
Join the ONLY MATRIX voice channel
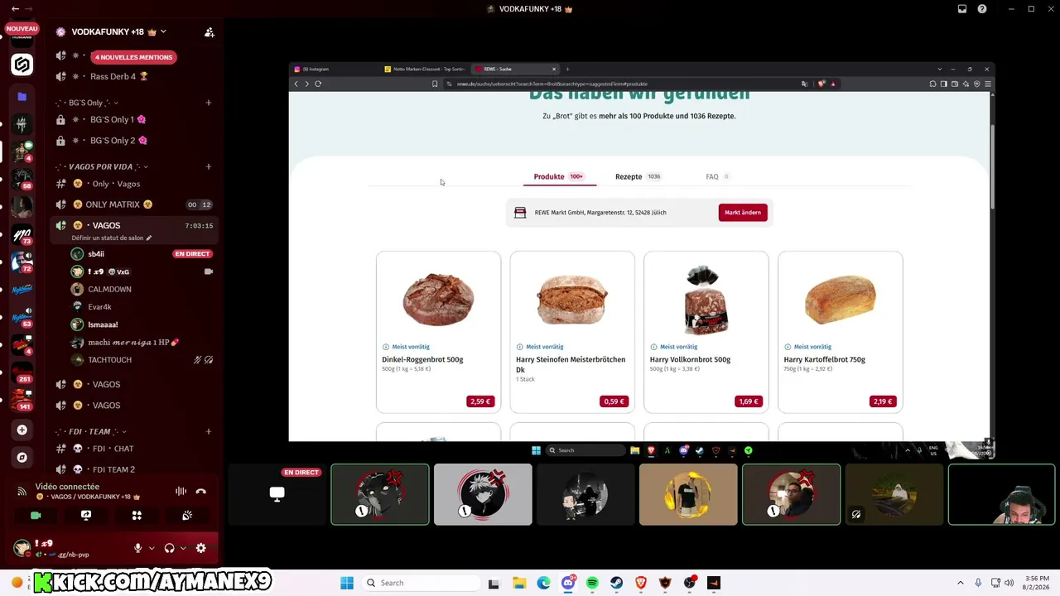tap(134, 204)
